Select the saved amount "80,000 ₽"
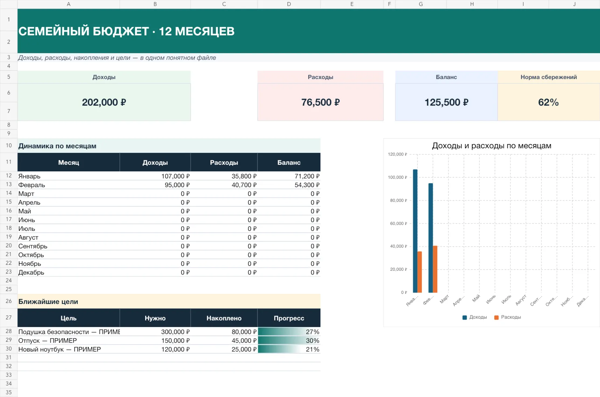The width and height of the screenshot is (600, 397). click(x=224, y=332)
